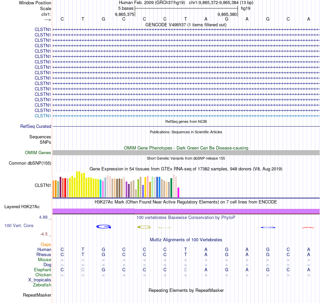
Task: Click the dark green bar in the GTEx chart
Action: pyautogui.click(x=171, y=188)
